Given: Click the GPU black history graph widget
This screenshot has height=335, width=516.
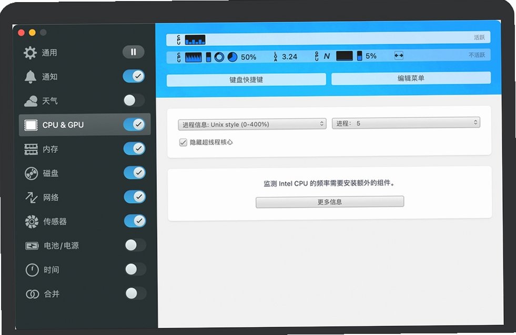Looking at the screenshot, I should tap(344, 56).
